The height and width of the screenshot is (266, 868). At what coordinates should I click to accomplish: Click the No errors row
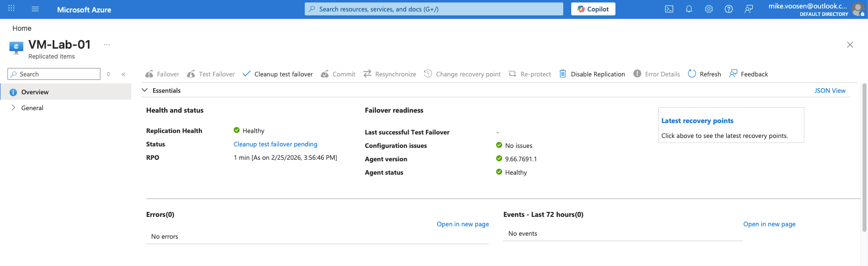pos(317,237)
